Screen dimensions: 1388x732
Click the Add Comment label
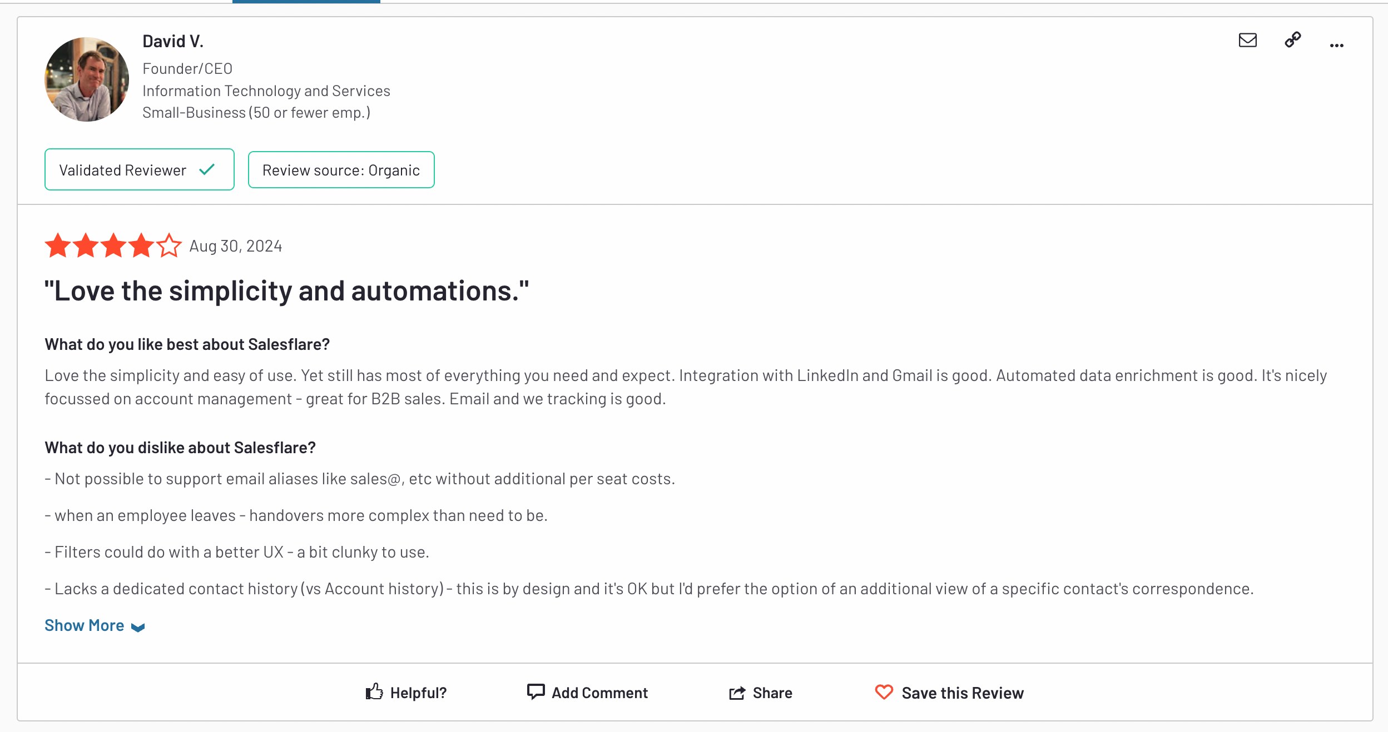pyautogui.click(x=599, y=693)
